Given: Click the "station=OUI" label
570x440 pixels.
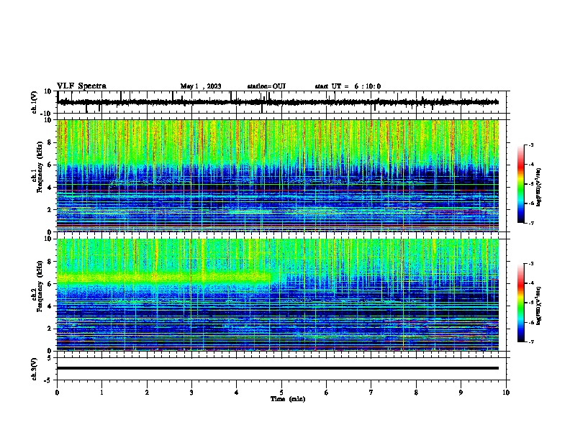Looking at the screenshot, I should (x=266, y=86).
